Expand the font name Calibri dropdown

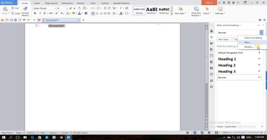(x=55, y=8)
